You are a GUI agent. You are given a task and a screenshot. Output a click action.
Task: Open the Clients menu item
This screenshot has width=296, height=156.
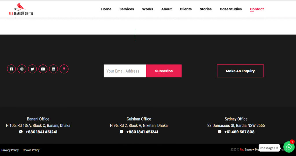tap(186, 9)
